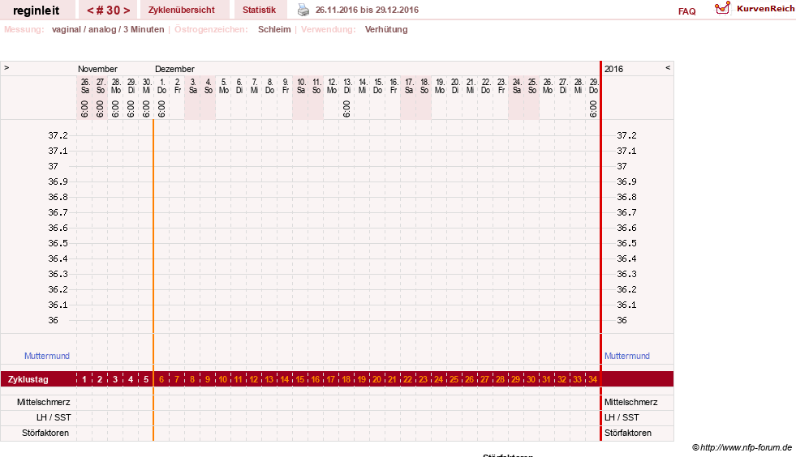Viewport: 796px width, 457px height.
Task: Click the right collapse arrow next to 2016
Action: click(668, 67)
